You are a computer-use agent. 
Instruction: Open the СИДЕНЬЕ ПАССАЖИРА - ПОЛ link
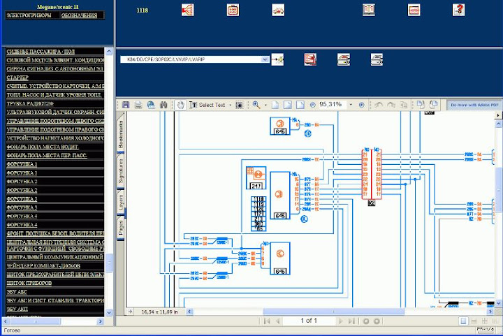[x=41, y=52]
